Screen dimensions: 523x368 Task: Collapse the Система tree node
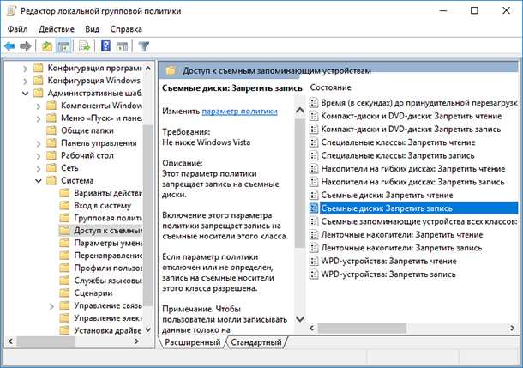[39, 181]
